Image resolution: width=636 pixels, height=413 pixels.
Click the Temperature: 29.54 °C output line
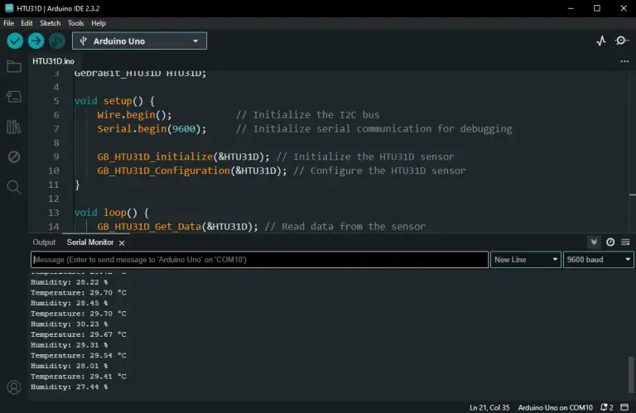tap(79, 355)
